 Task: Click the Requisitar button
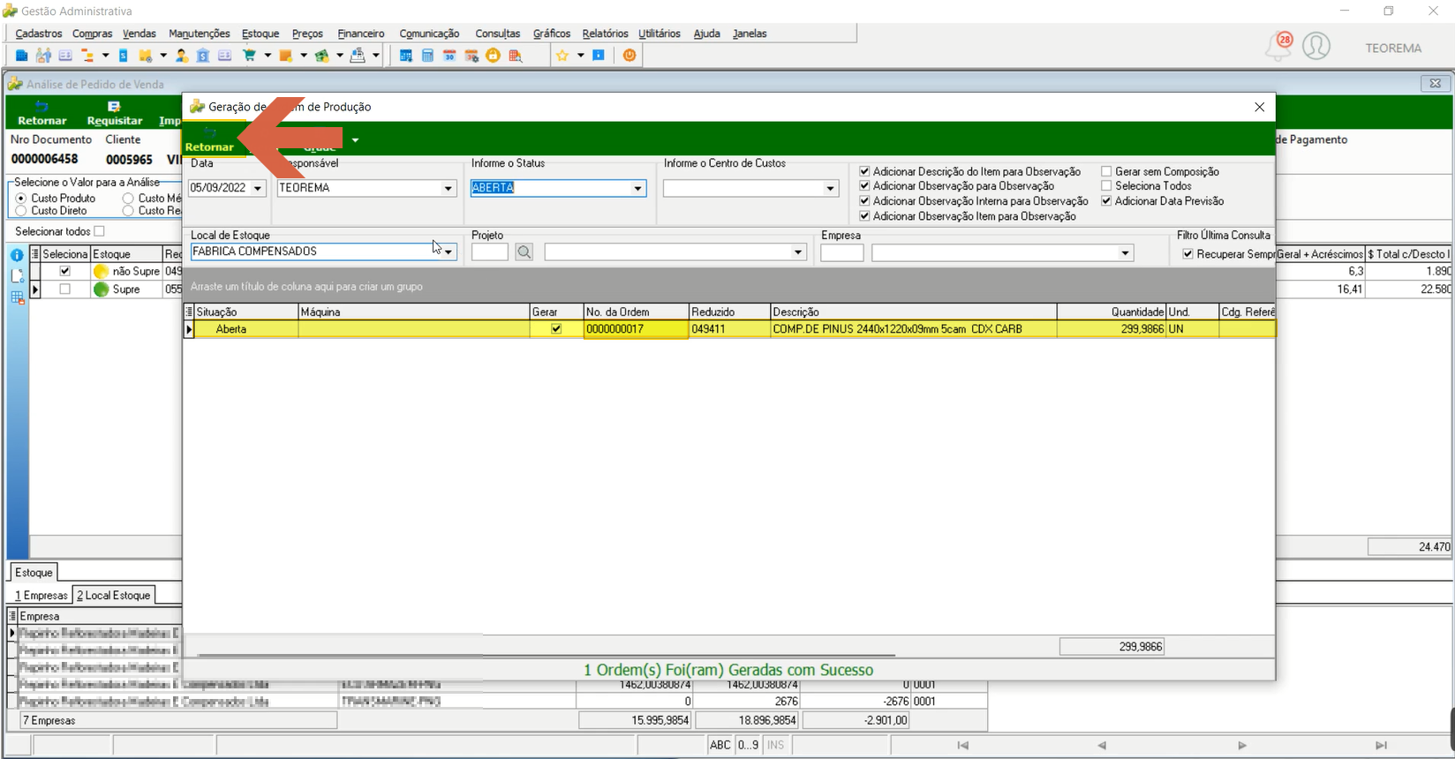[115, 113]
